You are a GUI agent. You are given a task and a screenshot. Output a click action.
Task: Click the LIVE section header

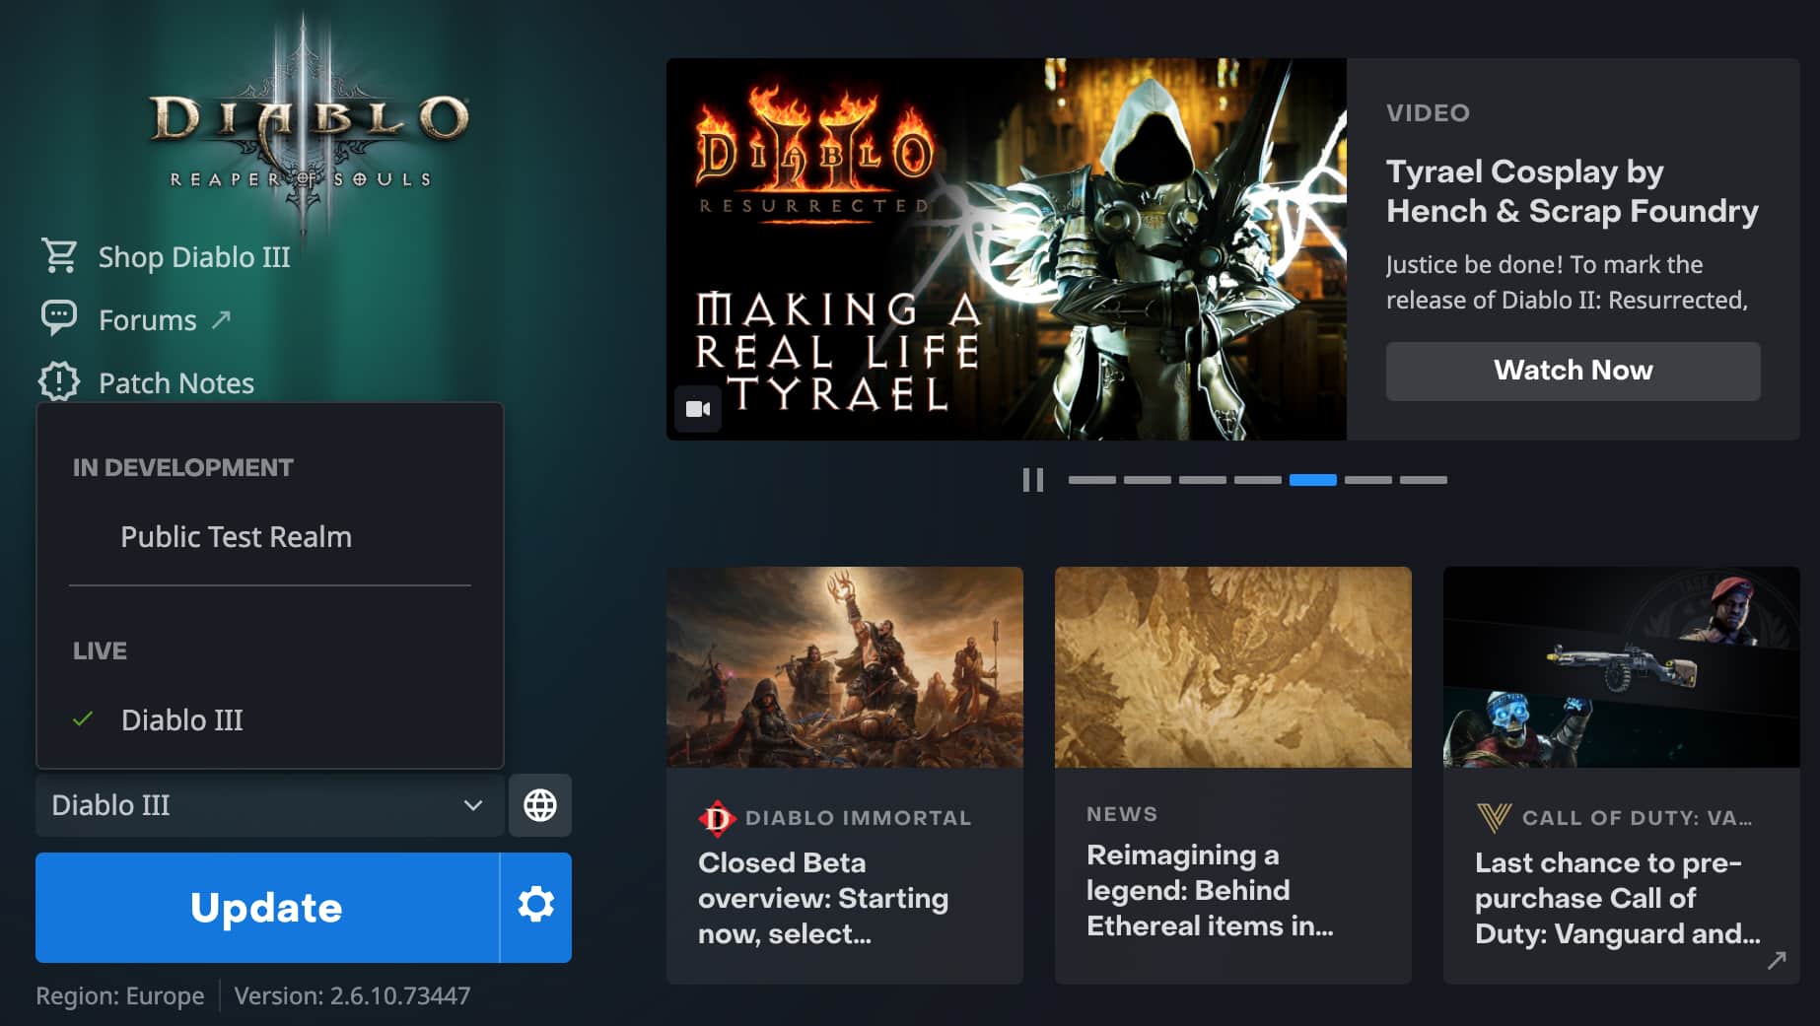tap(100, 650)
